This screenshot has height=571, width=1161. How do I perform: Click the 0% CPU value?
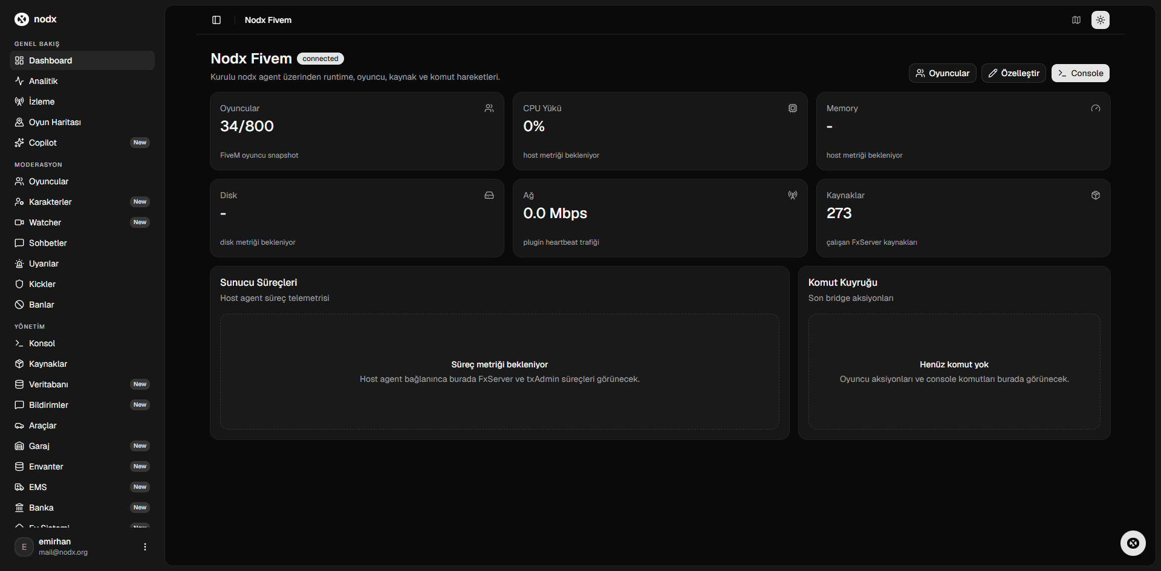tap(534, 126)
